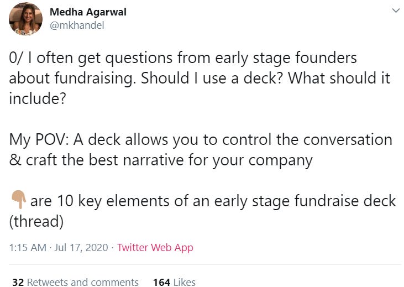This screenshot has width=404, height=287.
Task: Click the "(thread)" text in the tweet
Action: tap(36, 221)
